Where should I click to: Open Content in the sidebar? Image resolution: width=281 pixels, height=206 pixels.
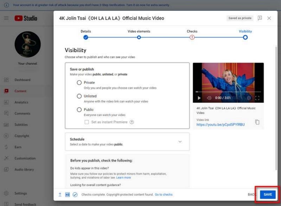pyautogui.click(x=20, y=91)
